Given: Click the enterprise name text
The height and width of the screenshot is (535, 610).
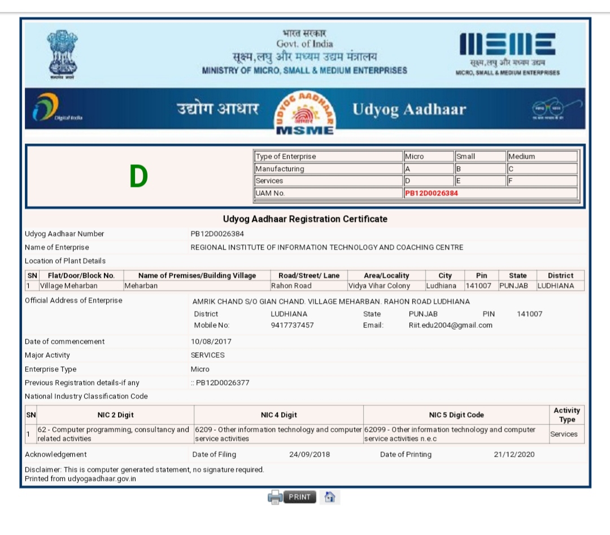Looking at the screenshot, I should (x=326, y=247).
